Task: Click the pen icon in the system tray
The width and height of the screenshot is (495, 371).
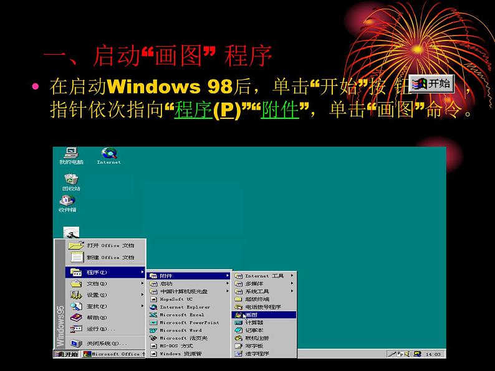Action: pyautogui.click(x=392, y=354)
